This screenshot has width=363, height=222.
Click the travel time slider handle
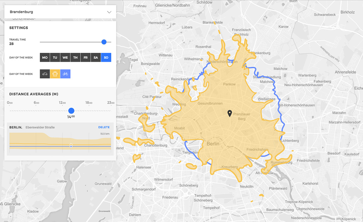tap(104, 42)
